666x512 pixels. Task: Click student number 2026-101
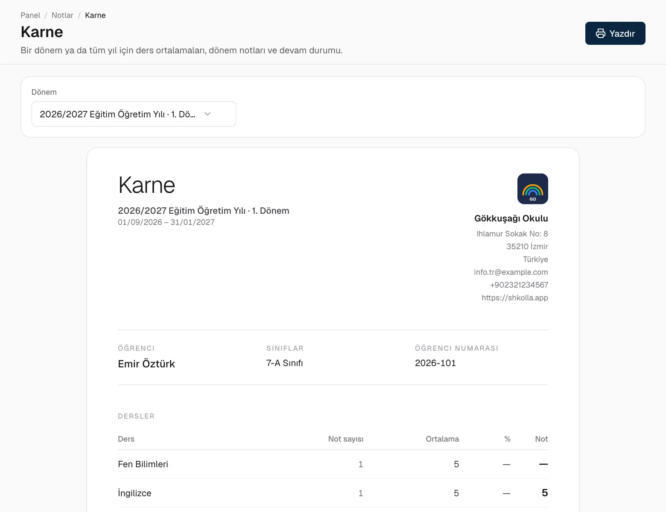click(435, 363)
